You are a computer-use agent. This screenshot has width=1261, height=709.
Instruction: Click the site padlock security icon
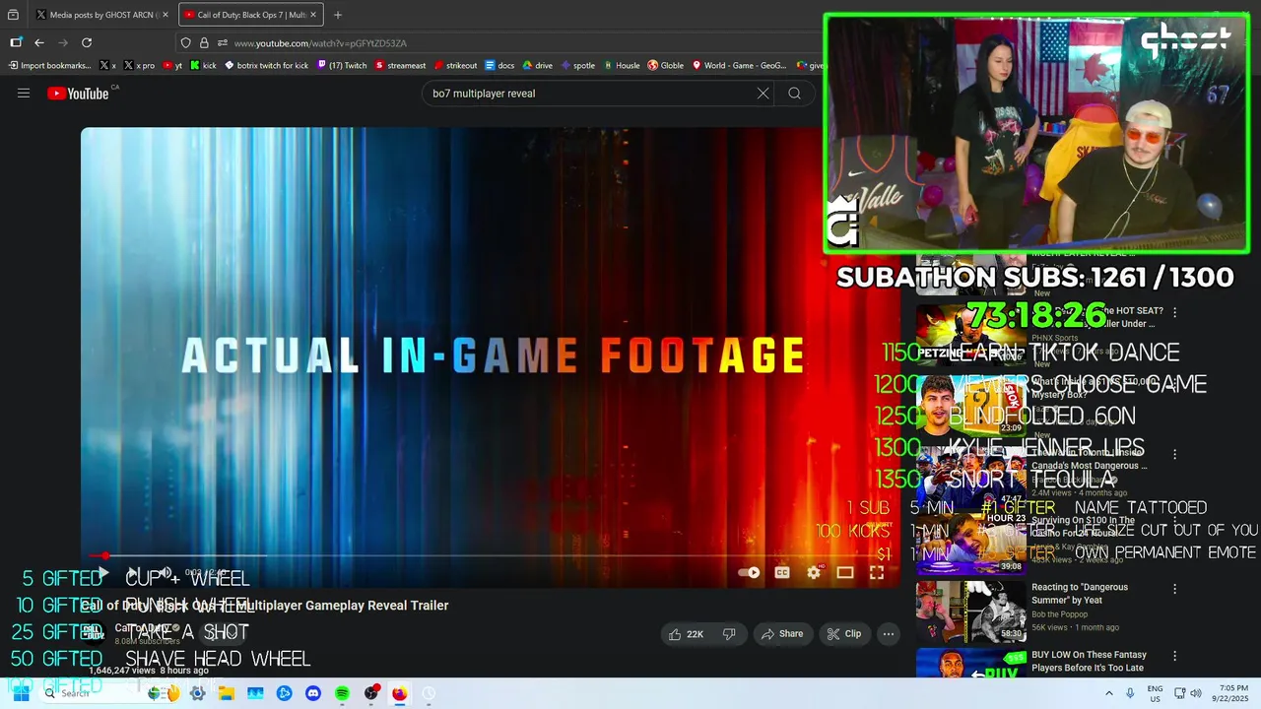coord(204,43)
